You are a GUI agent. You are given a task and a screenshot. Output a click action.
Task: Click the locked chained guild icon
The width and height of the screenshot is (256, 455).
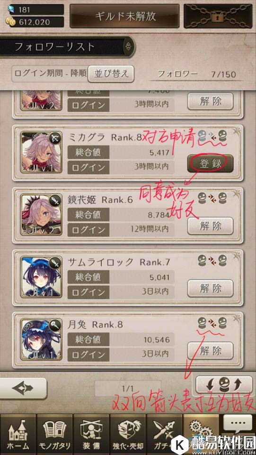(x=219, y=16)
